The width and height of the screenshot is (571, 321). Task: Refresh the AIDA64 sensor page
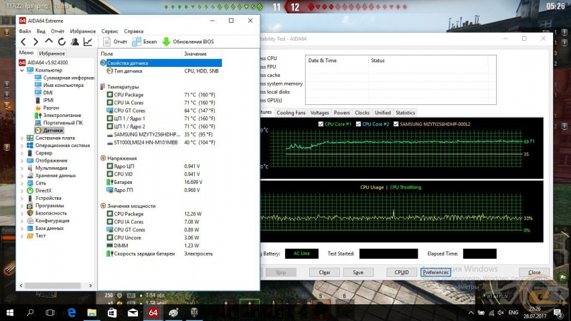(x=62, y=42)
